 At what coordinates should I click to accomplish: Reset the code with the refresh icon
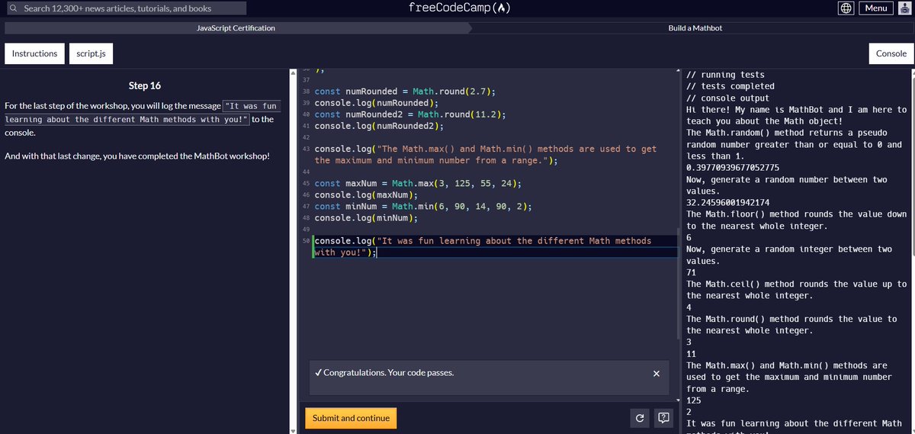click(x=640, y=418)
